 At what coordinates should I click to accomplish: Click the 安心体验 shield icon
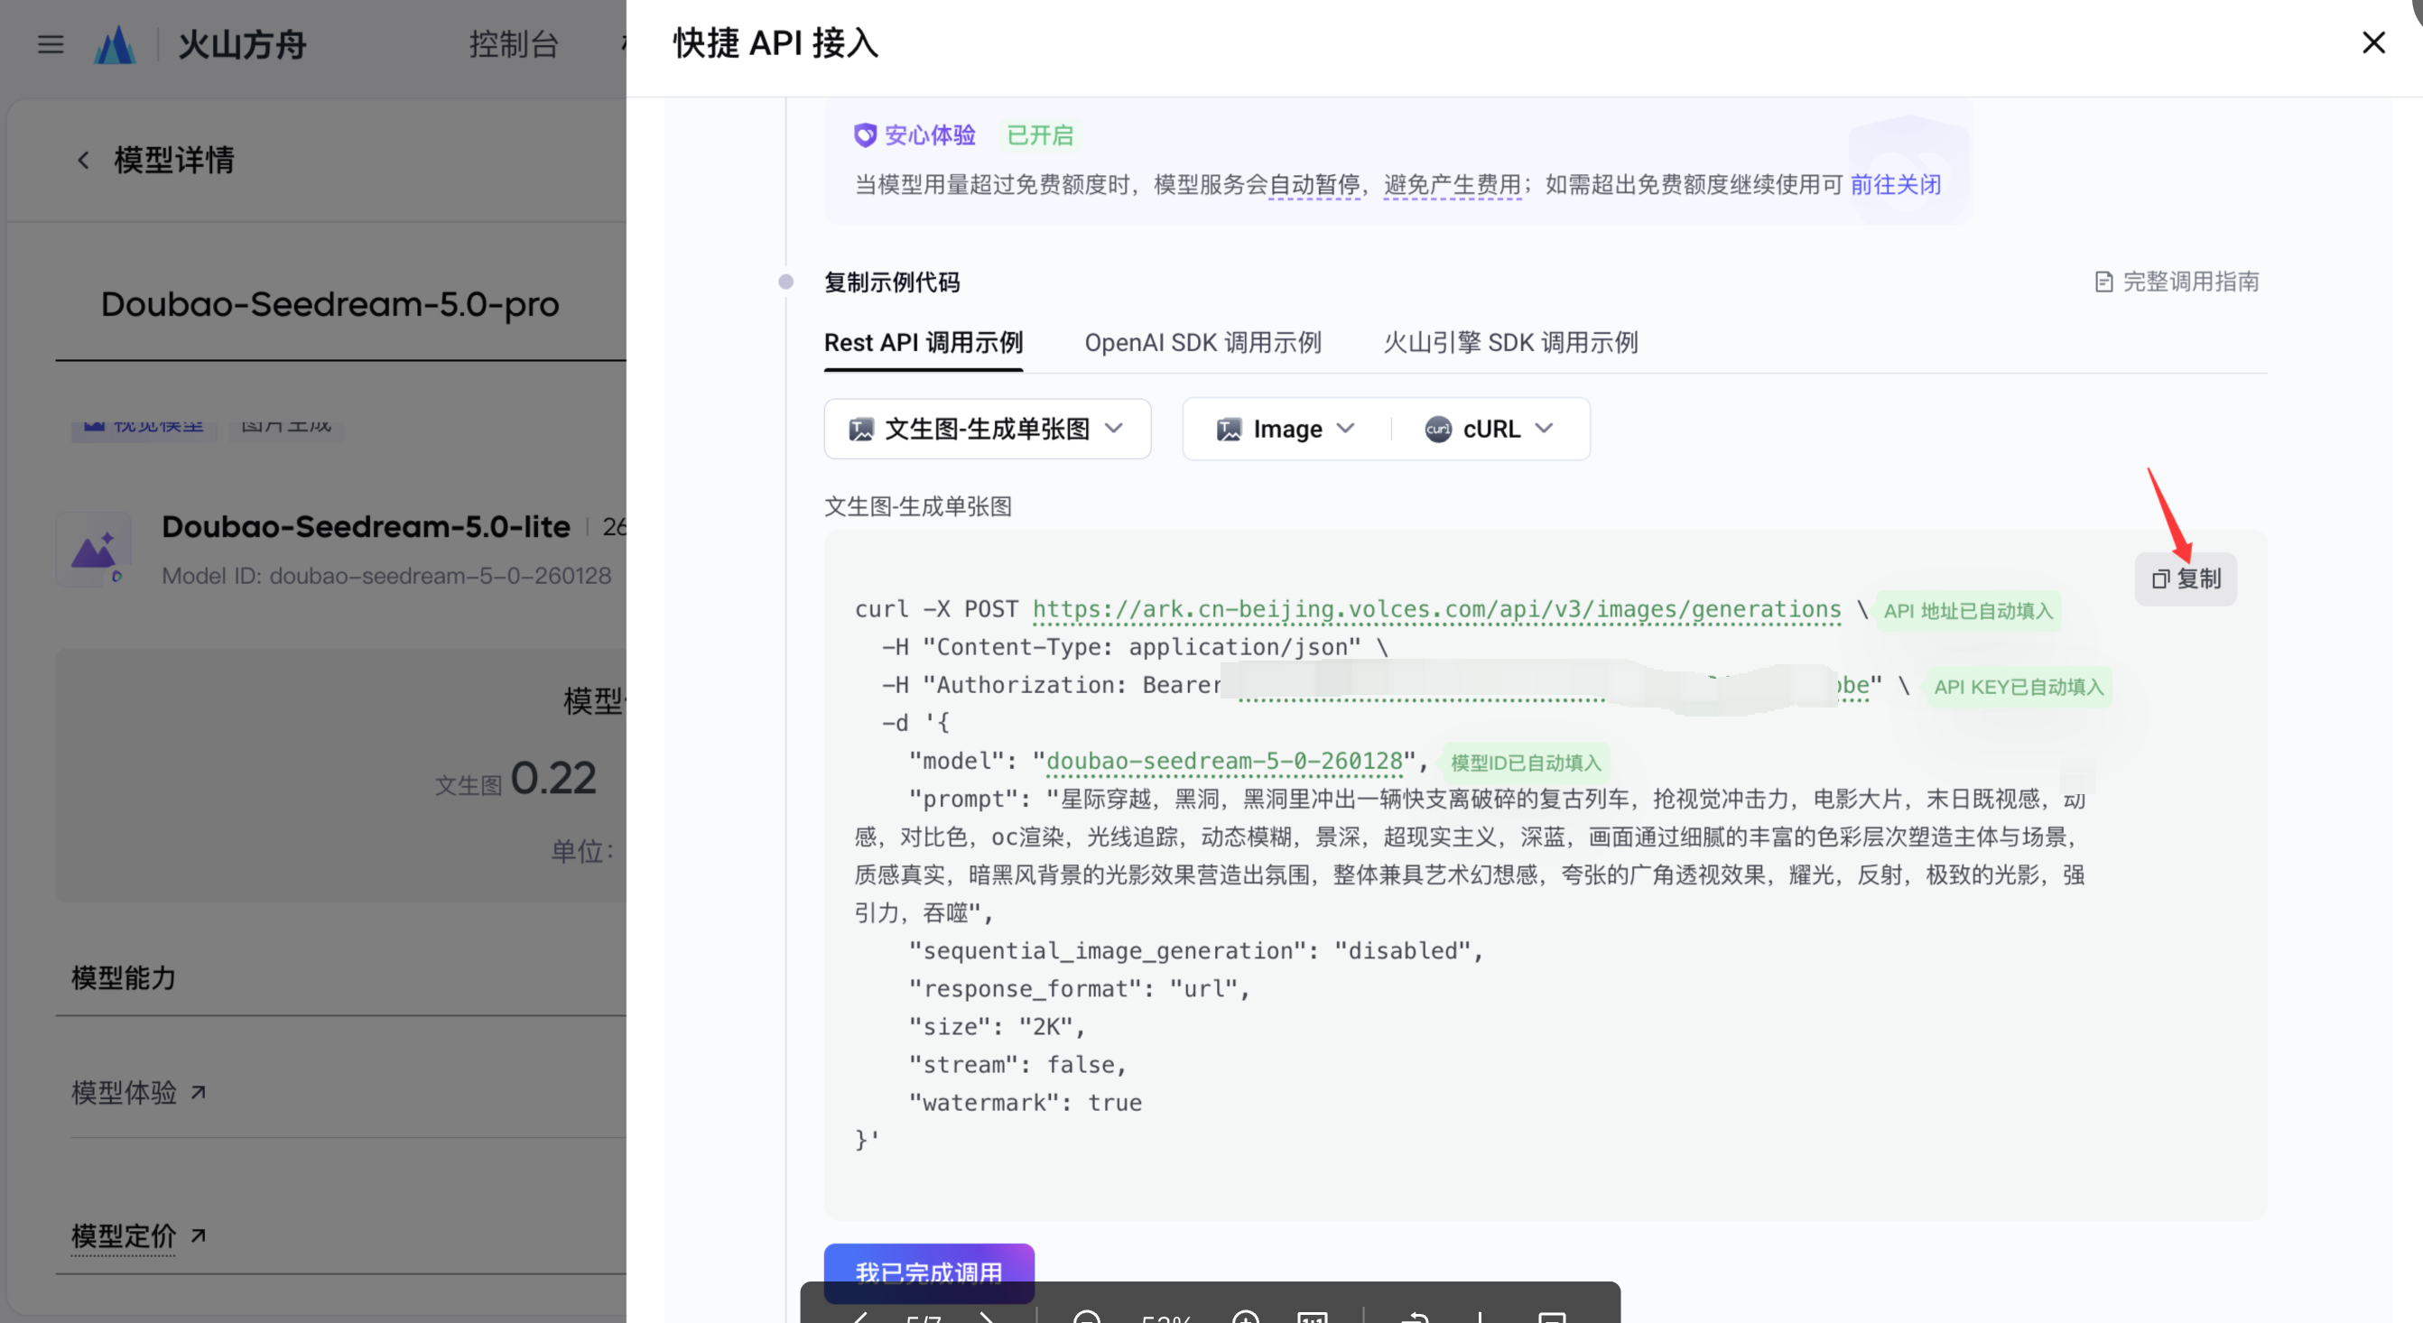click(x=865, y=135)
